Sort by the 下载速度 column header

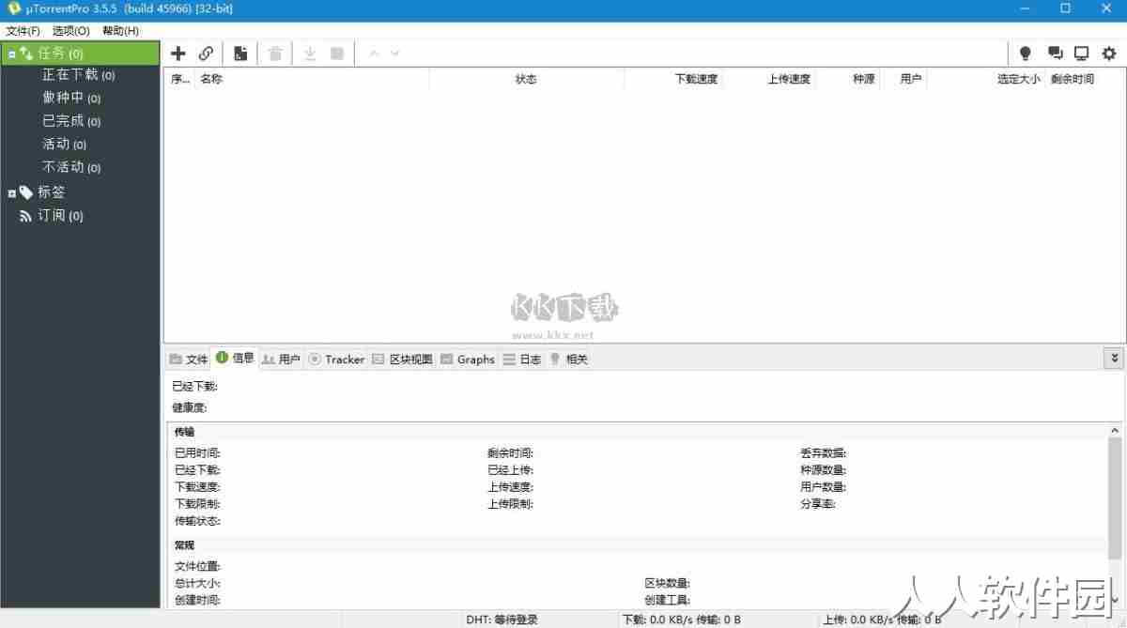(673, 79)
